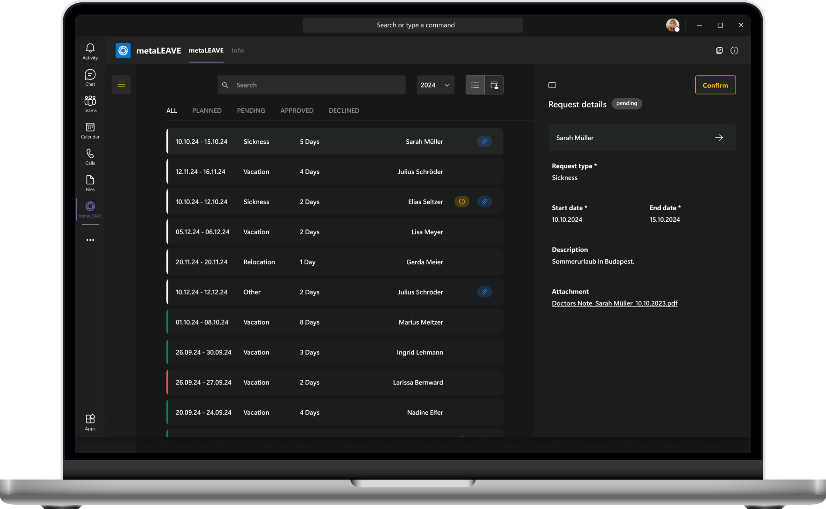This screenshot has width=826, height=509.
Task: Click the Confirm button
Action: point(715,85)
